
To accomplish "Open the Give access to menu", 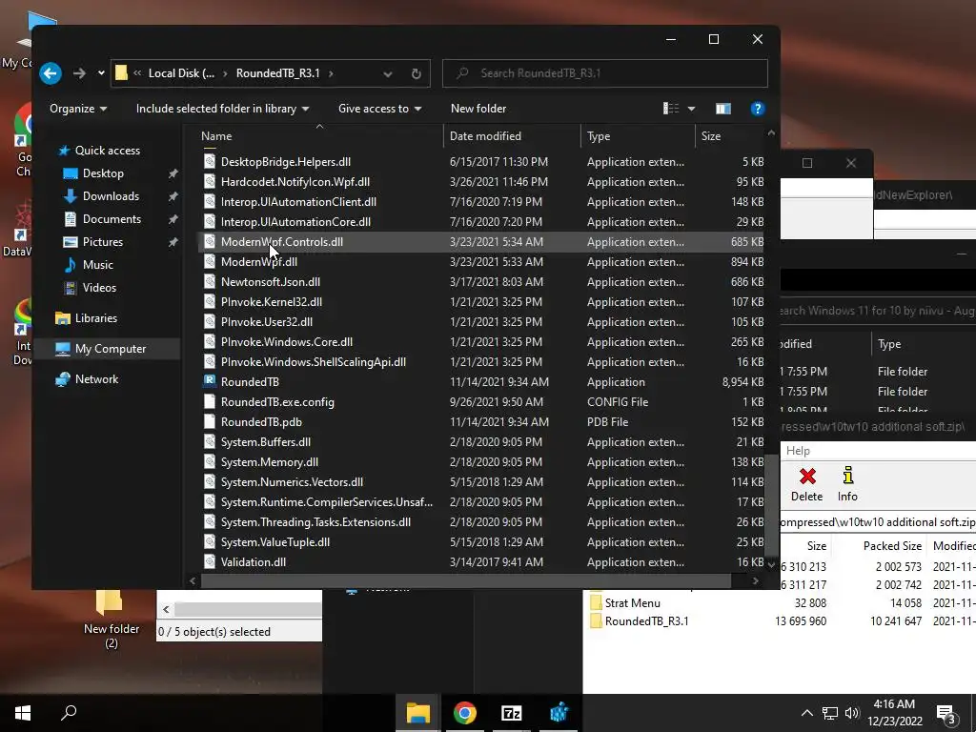I will coord(379,109).
